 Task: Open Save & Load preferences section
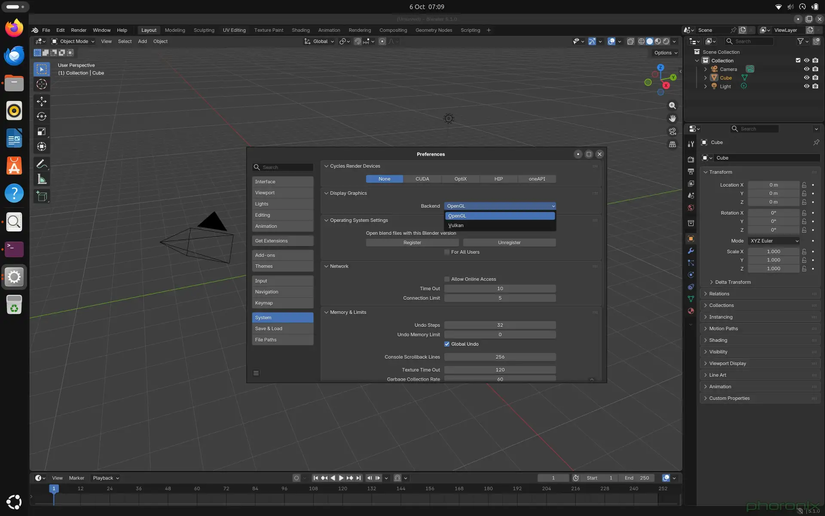[x=283, y=329]
